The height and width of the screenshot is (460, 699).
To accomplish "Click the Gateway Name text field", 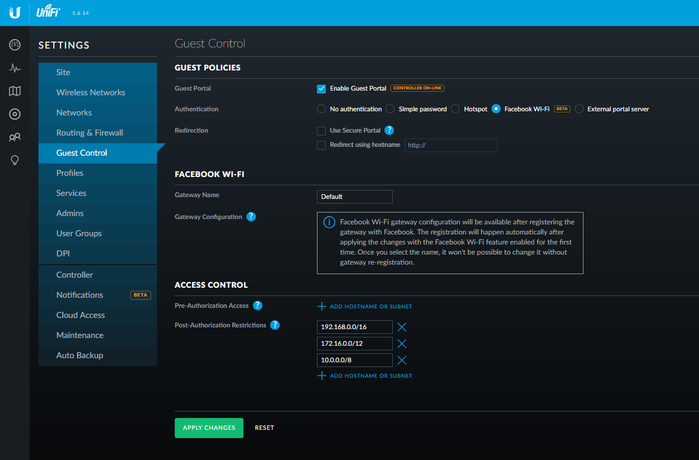I will coord(354,197).
